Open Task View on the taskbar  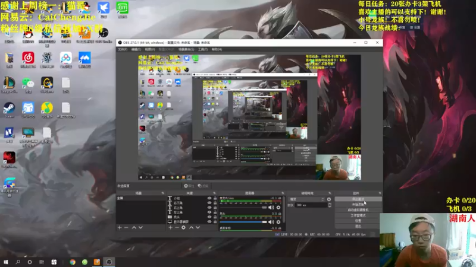point(42,262)
